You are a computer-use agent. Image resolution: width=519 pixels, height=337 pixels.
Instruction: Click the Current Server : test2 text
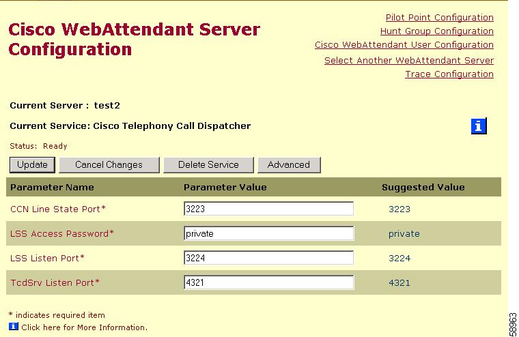[65, 106]
